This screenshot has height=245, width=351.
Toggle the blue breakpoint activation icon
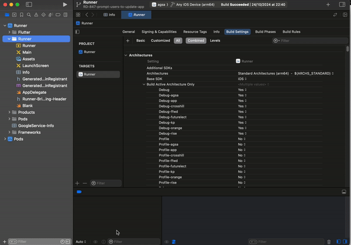click(79, 192)
